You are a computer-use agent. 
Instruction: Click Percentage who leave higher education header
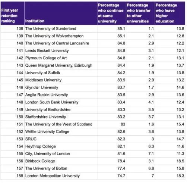tap(170, 13)
